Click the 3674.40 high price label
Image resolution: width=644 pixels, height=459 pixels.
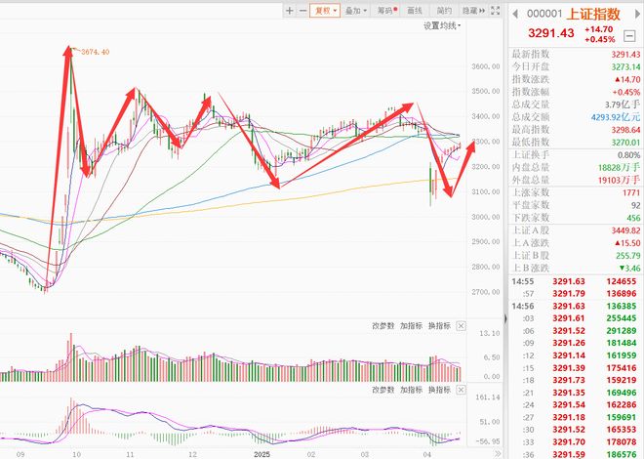96,52
